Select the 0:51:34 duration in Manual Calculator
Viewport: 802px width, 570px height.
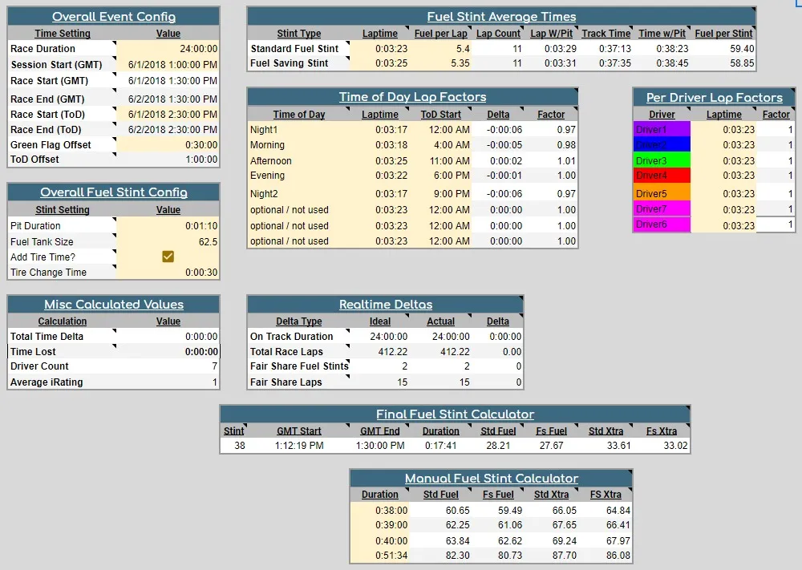tap(380, 556)
